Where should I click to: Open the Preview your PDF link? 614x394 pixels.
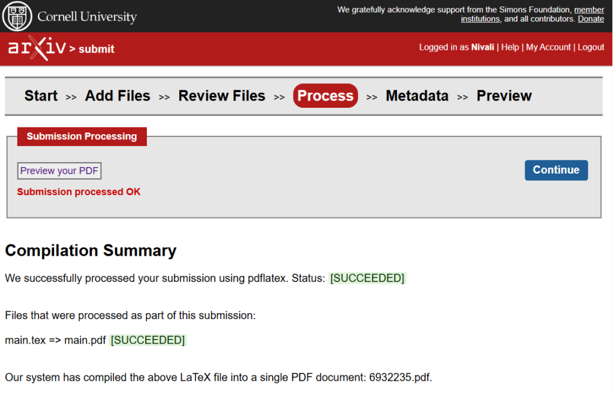coord(59,171)
